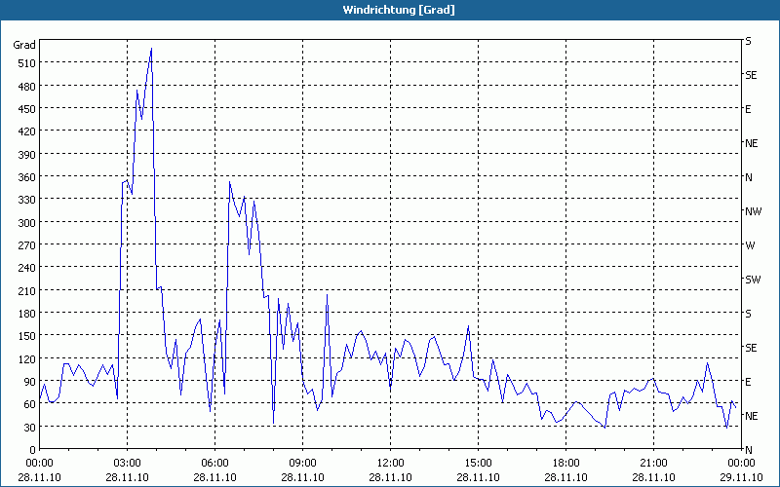Click the 210 left-axis value

click(27, 290)
